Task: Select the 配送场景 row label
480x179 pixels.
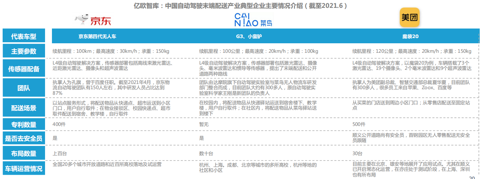Action: pos(24,108)
